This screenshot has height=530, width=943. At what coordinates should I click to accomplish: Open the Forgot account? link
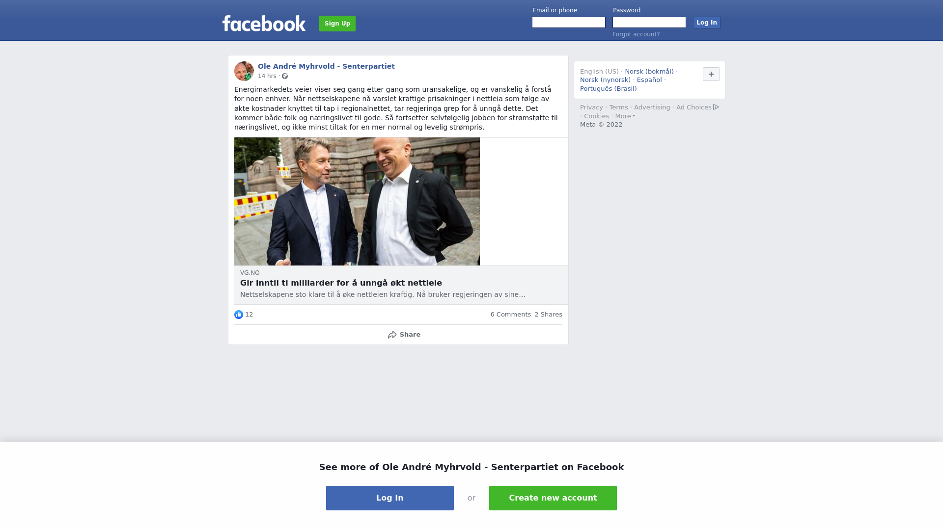pyautogui.click(x=636, y=34)
